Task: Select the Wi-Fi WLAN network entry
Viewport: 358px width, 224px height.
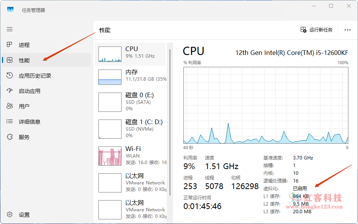Action: 131,156
